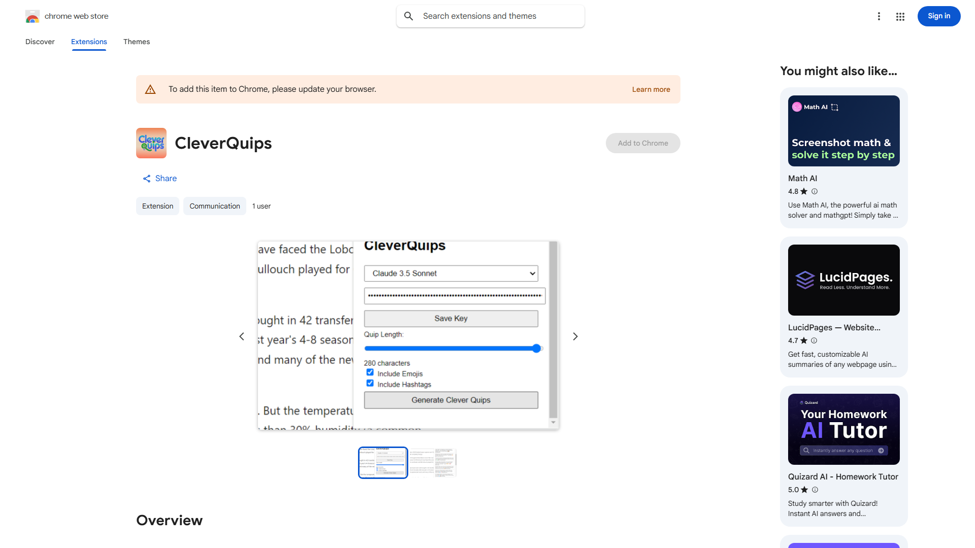Screen dimensions: 975x548
Task: Focus the Search extensions and themes field
Action: pos(498,16)
